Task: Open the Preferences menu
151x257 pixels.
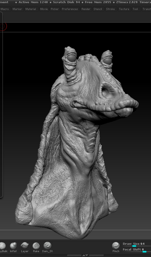Action: (x=70, y=9)
